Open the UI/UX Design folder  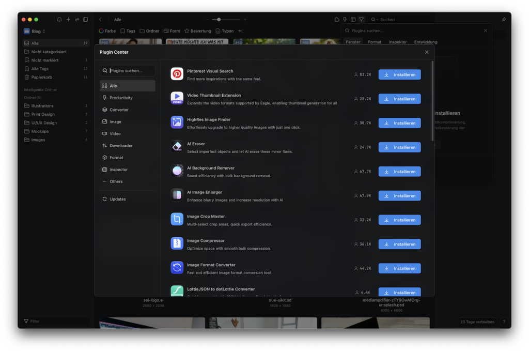coord(56,123)
